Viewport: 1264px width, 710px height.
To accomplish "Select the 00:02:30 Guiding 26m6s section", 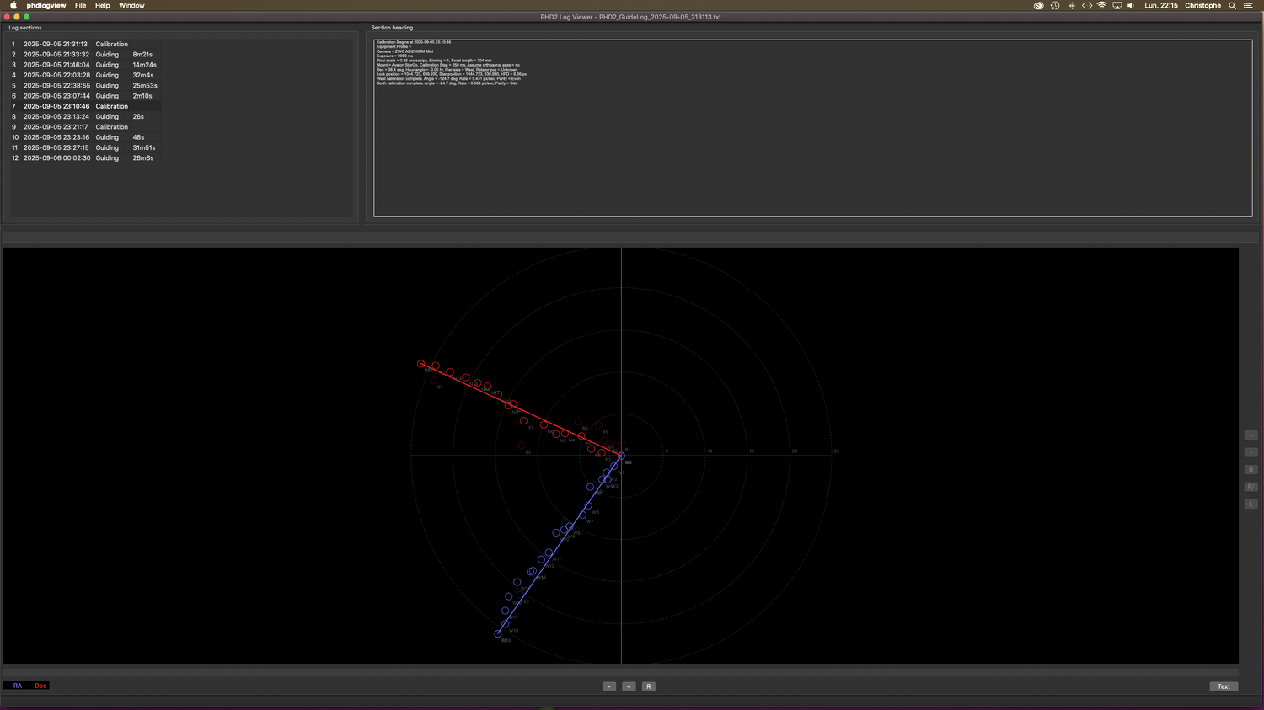I will pyautogui.click(x=84, y=158).
